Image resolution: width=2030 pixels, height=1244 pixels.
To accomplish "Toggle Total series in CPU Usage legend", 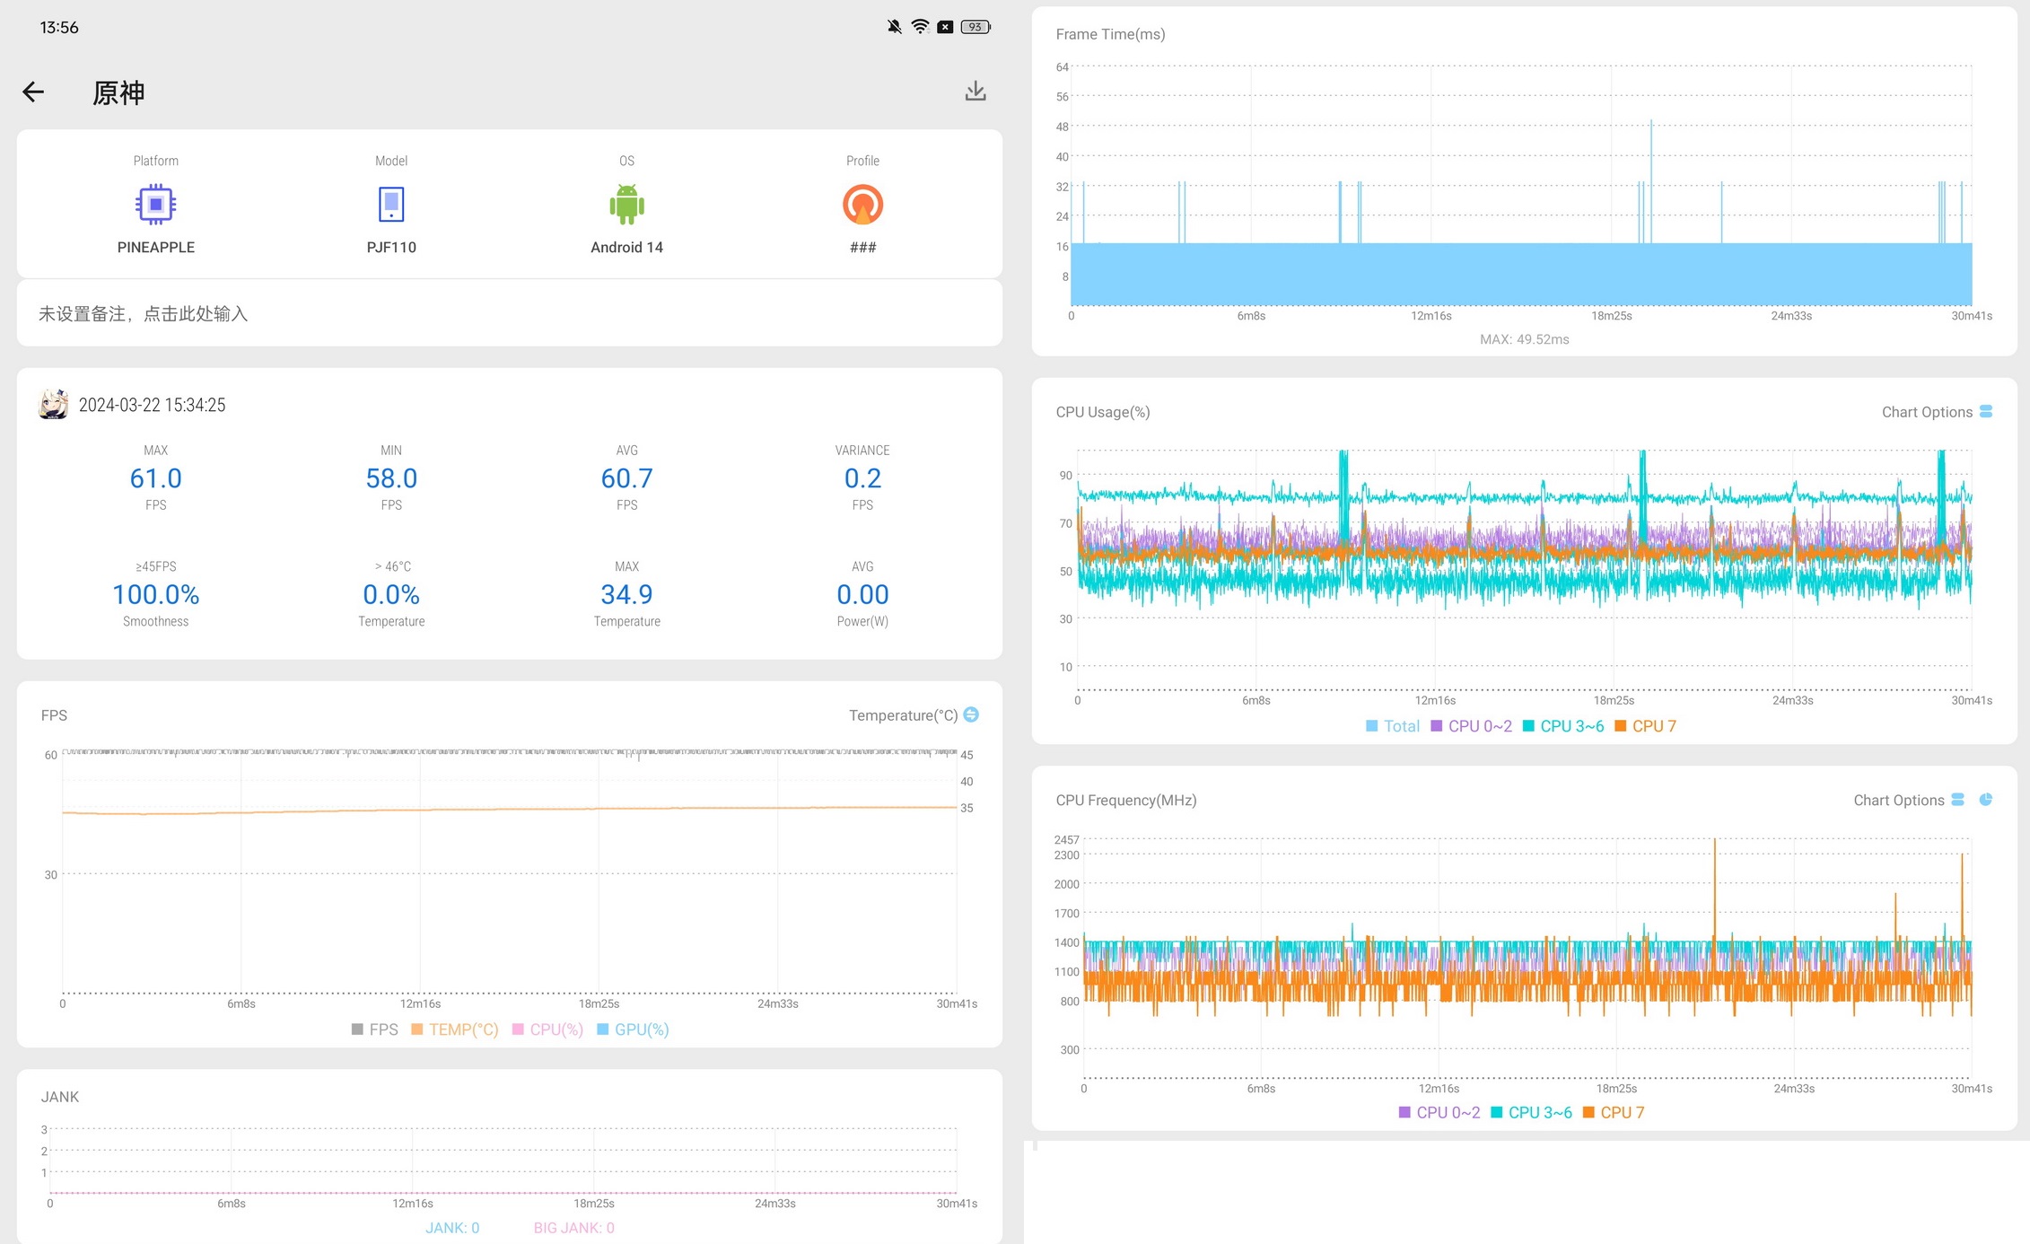I will [1392, 725].
